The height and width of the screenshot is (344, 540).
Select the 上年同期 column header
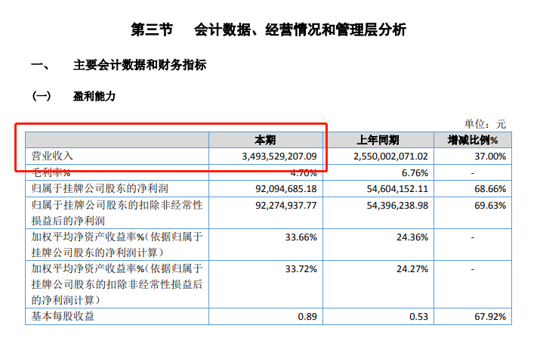tap(383, 140)
